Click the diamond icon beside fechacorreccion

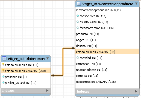(x=78, y=28)
